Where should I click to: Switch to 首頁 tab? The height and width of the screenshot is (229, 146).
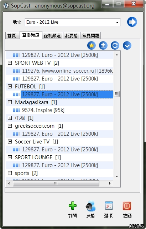pyautogui.click(x=12, y=36)
